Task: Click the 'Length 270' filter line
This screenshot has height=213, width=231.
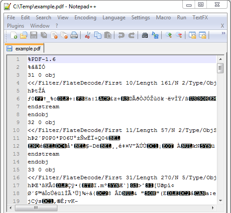Action: tap(122, 177)
